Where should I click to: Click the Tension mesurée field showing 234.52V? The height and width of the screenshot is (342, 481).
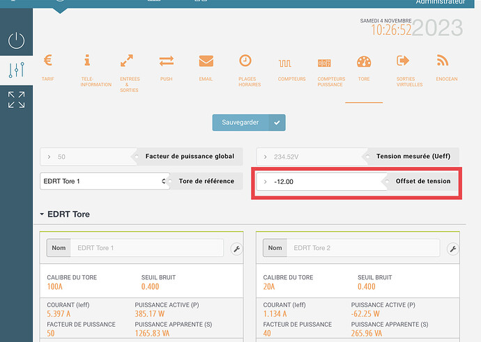click(x=311, y=157)
